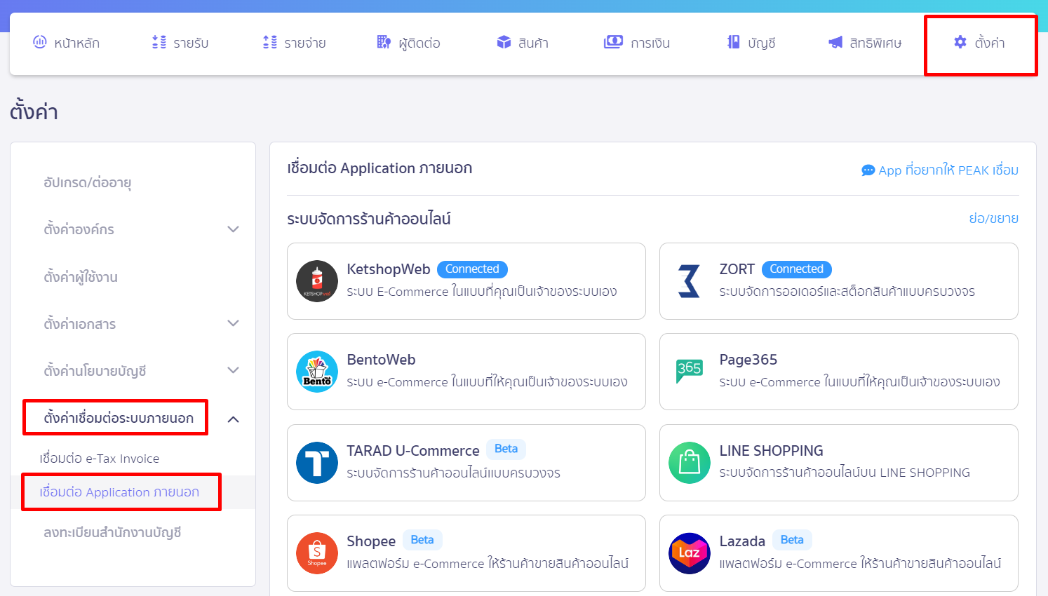Open เชื่อมต่อ Application ภายนอก submenu item
Viewport: 1048px width, 596px height.
(x=119, y=492)
